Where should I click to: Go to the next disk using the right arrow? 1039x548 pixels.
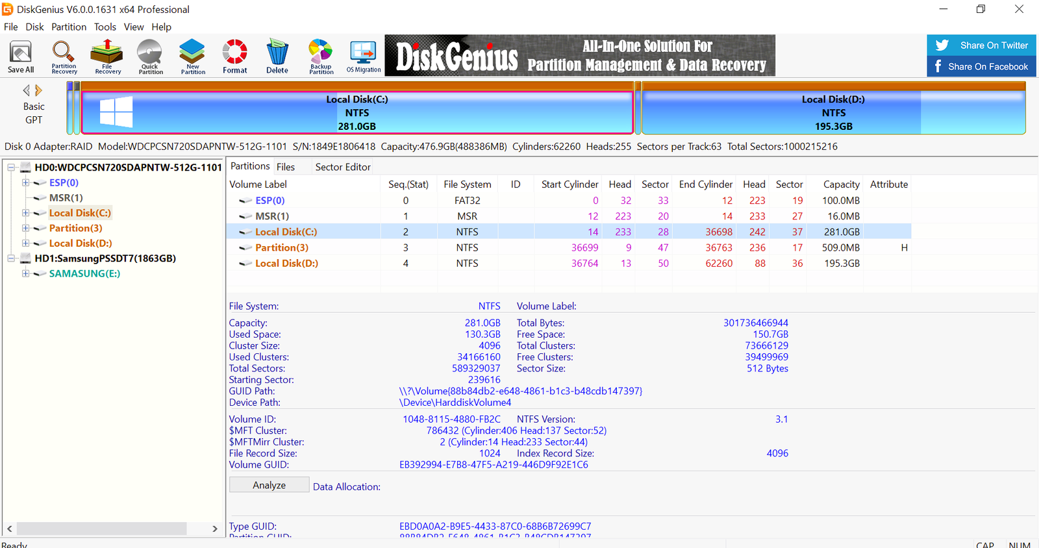(39, 90)
